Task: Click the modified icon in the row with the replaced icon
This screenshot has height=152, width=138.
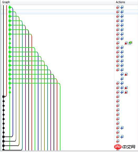Action: [118, 43]
